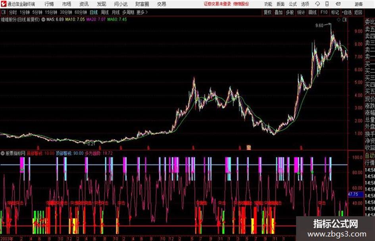Screen dimensions: 375x241
Task: Open the 交易 menu
Action: [x=162, y=4]
